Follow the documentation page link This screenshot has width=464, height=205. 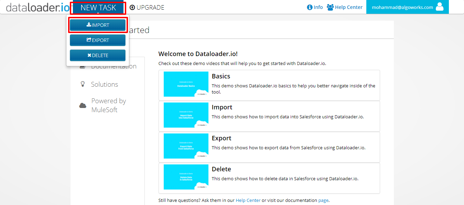(323, 200)
